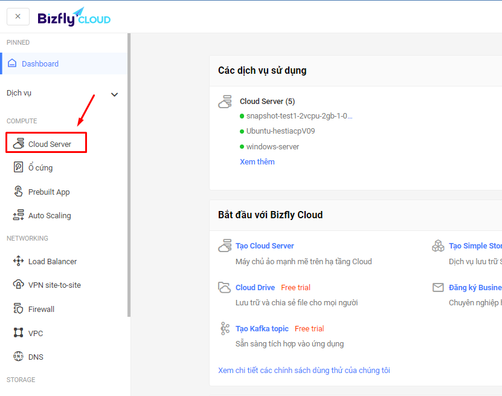Open the Auto Scaling menu item
Screen dimensions: 502x396
tap(50, 216)
